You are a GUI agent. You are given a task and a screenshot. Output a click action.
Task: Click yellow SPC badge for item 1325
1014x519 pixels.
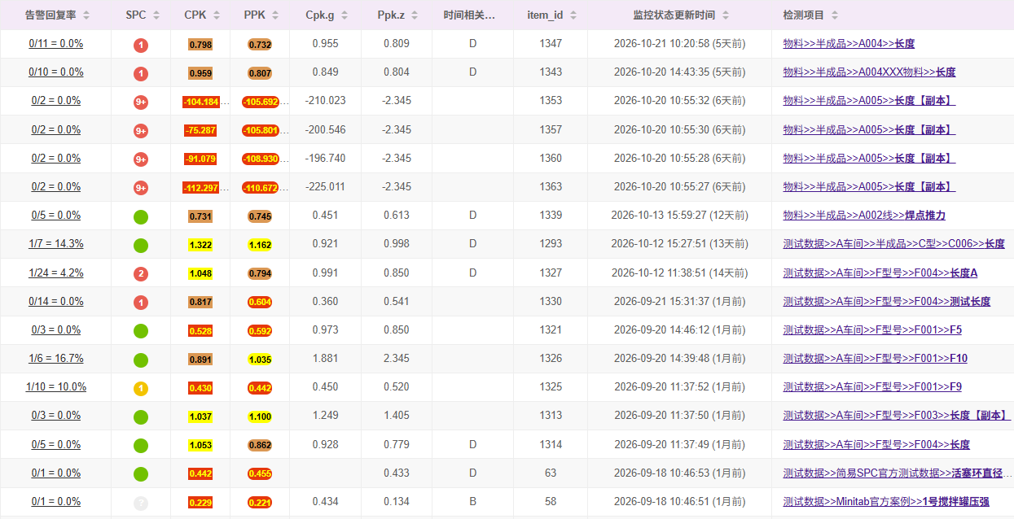pos(141,388)
